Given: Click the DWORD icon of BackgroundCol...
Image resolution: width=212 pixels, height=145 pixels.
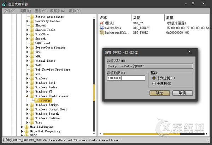Looking at the screenshot, I should point(102,32).
